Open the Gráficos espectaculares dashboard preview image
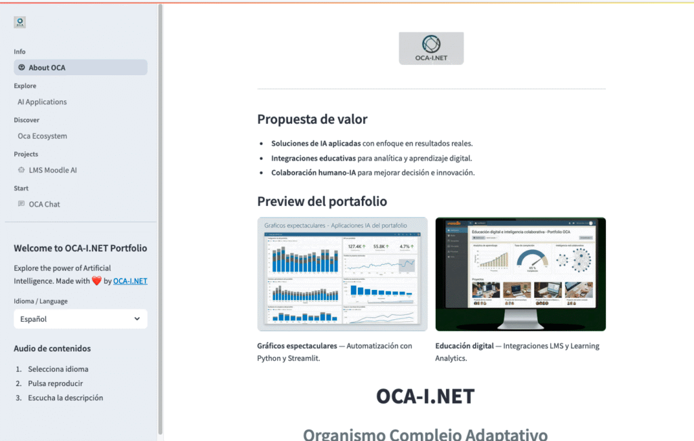 [342, 274]
